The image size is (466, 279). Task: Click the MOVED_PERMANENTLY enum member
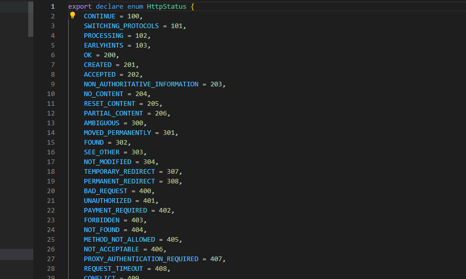(x=117, y=133)
